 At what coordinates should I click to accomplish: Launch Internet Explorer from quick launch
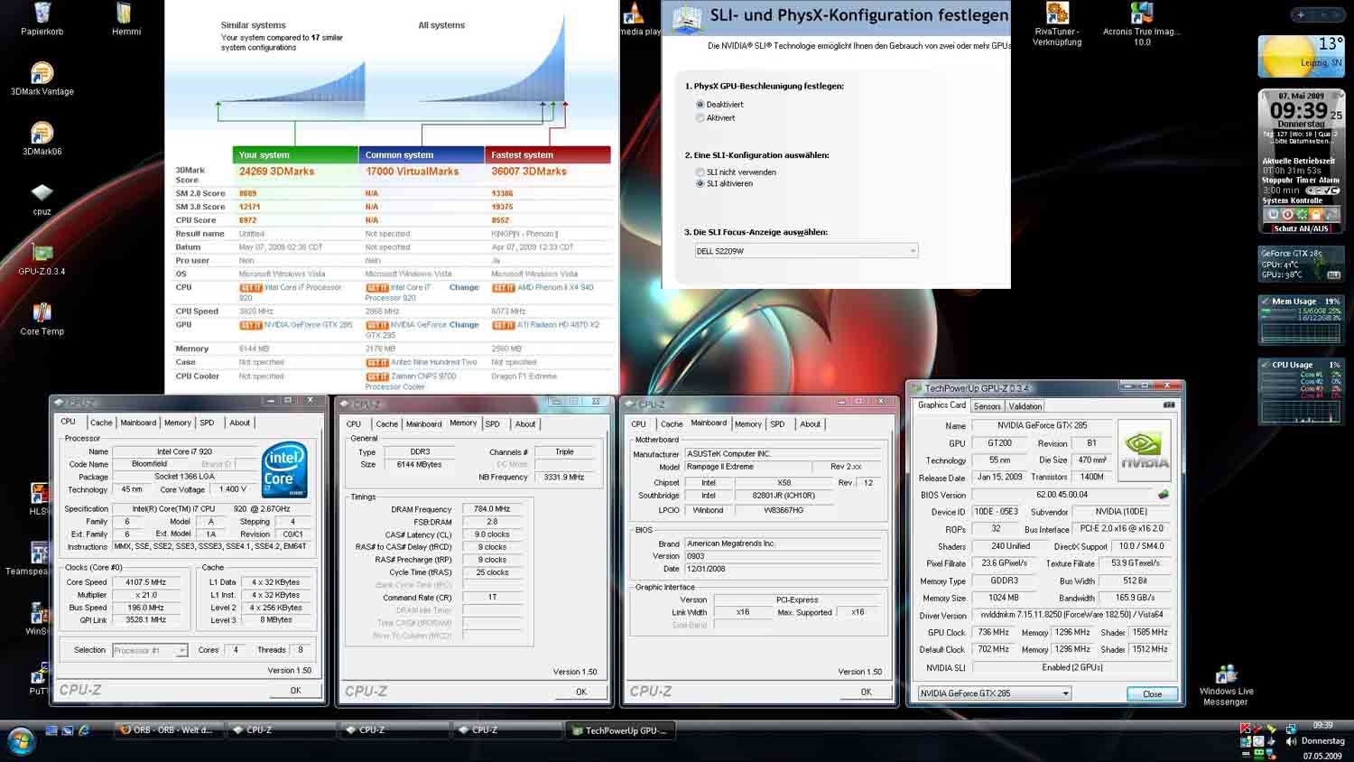[84, 730]
